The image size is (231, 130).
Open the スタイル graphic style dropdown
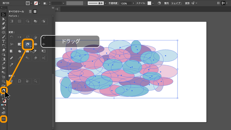tap(153, 3)
